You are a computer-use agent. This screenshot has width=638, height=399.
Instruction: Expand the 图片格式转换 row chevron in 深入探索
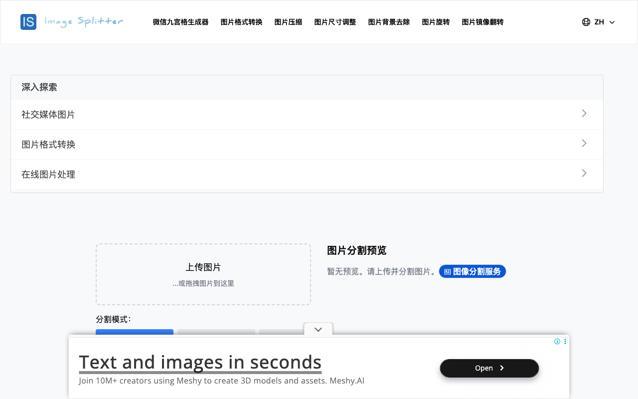point(584,144)
